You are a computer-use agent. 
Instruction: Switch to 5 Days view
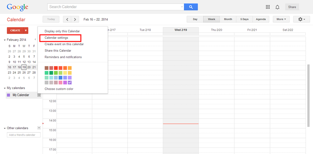244,19
